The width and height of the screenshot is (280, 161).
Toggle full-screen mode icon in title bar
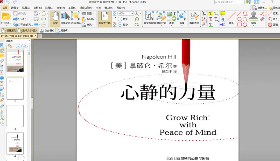[x=257, y=2]
